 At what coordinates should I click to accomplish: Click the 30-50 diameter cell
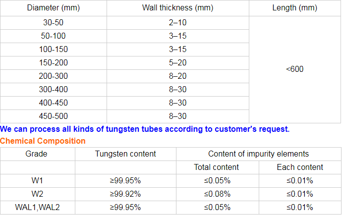54,23
